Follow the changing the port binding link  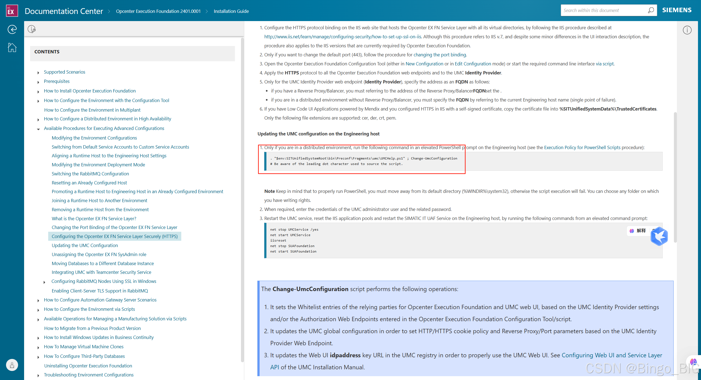click(x=439, y=54)
